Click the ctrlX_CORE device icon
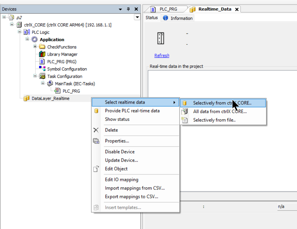The image size is (297, 229). click(x=19, y=25)
